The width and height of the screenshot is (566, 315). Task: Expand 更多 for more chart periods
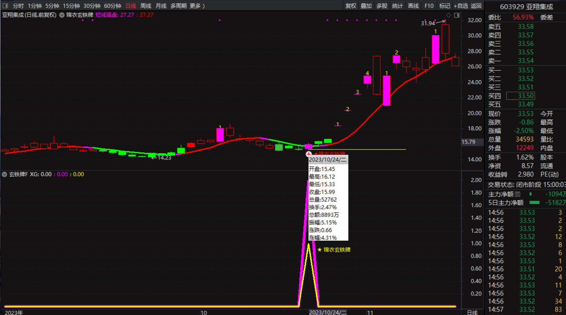(x=197, y=6)
